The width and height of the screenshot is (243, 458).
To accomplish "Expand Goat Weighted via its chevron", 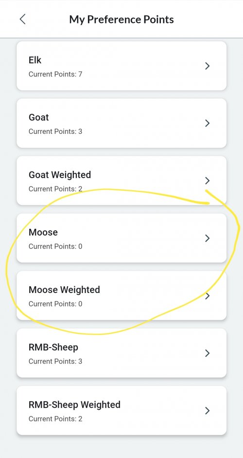I will (208, 181).
